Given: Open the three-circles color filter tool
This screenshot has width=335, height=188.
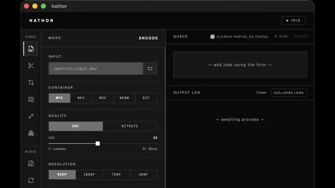Looking at the screenshot, I should 31,133.
